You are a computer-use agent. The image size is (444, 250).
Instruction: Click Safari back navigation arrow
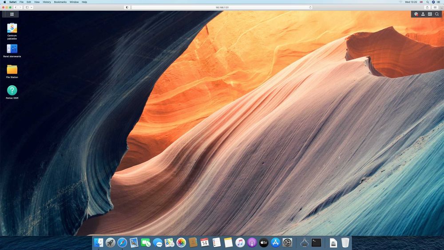point(16,8)
